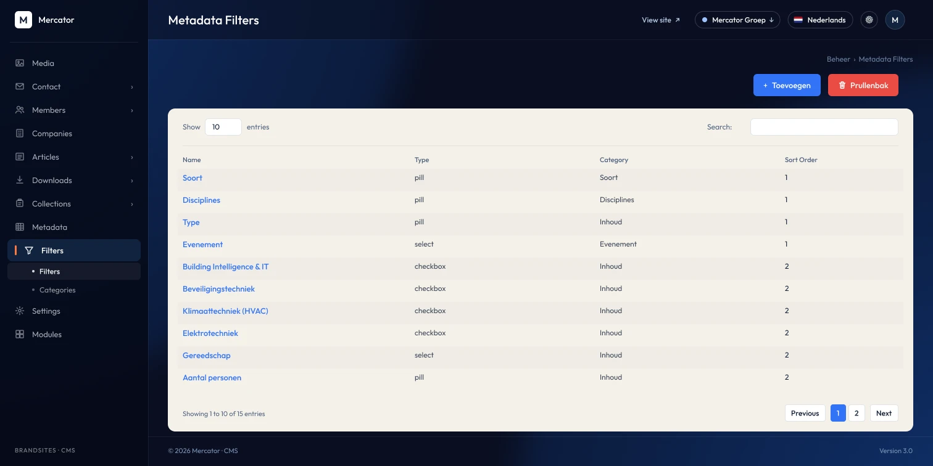Viewport: 933px width, 466px height.
Task: Open the Metadata menu item
Action: [74, 227]
